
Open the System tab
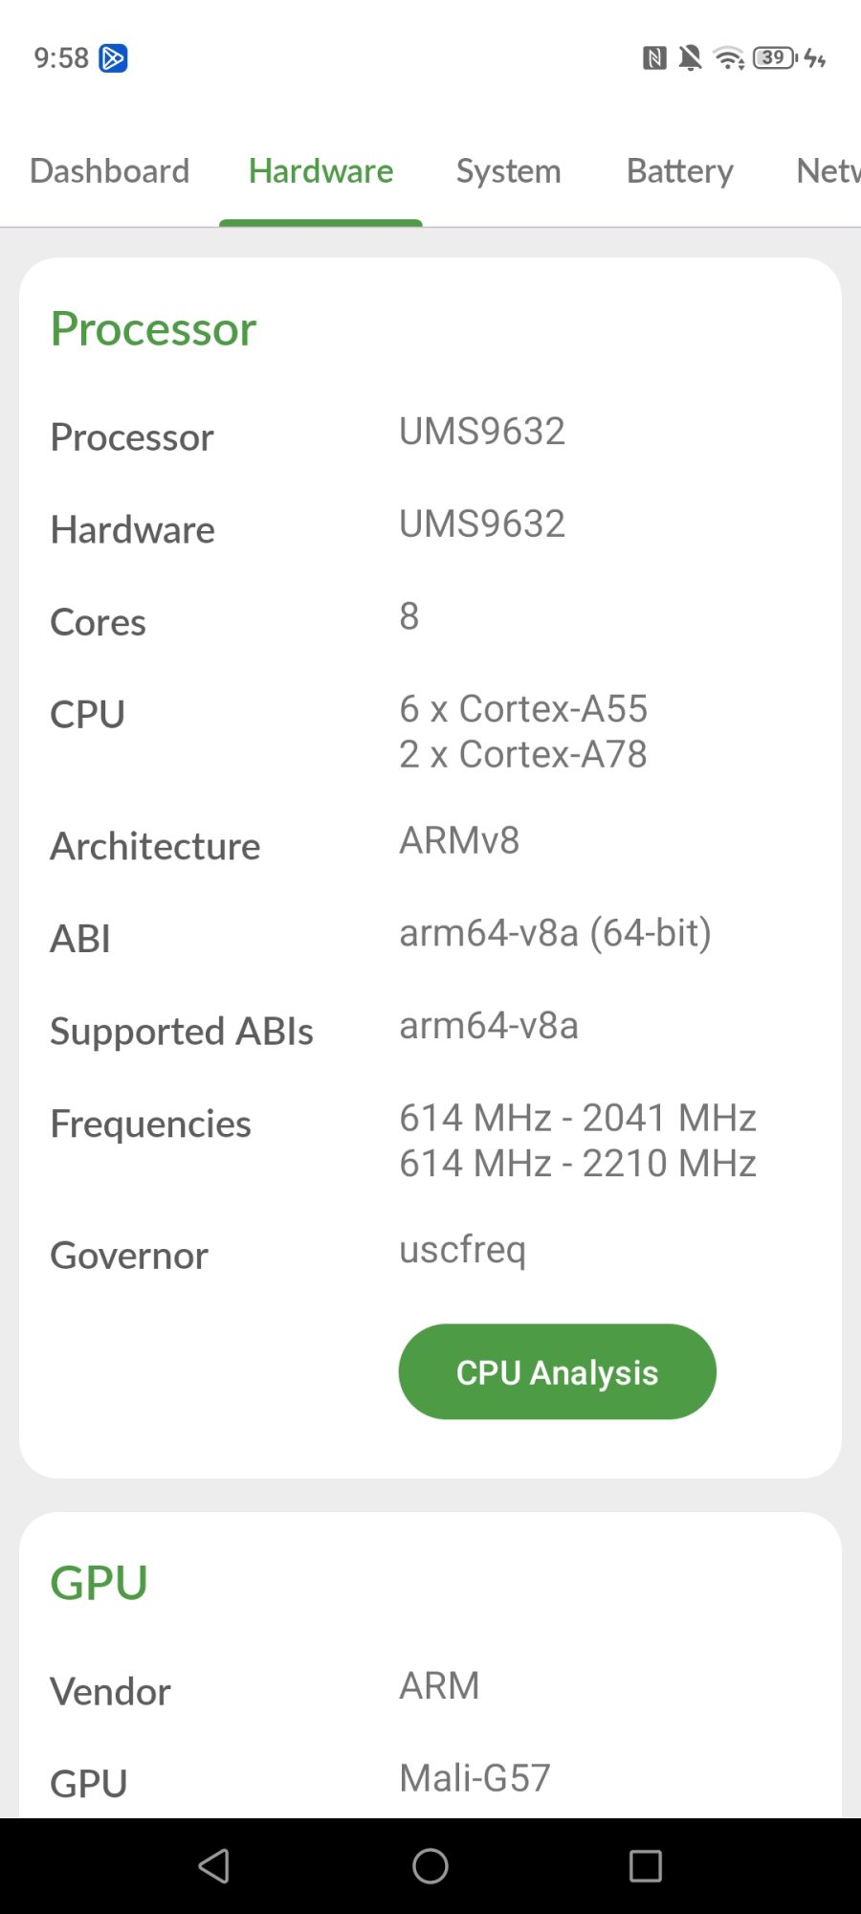(x=508, y=171)
